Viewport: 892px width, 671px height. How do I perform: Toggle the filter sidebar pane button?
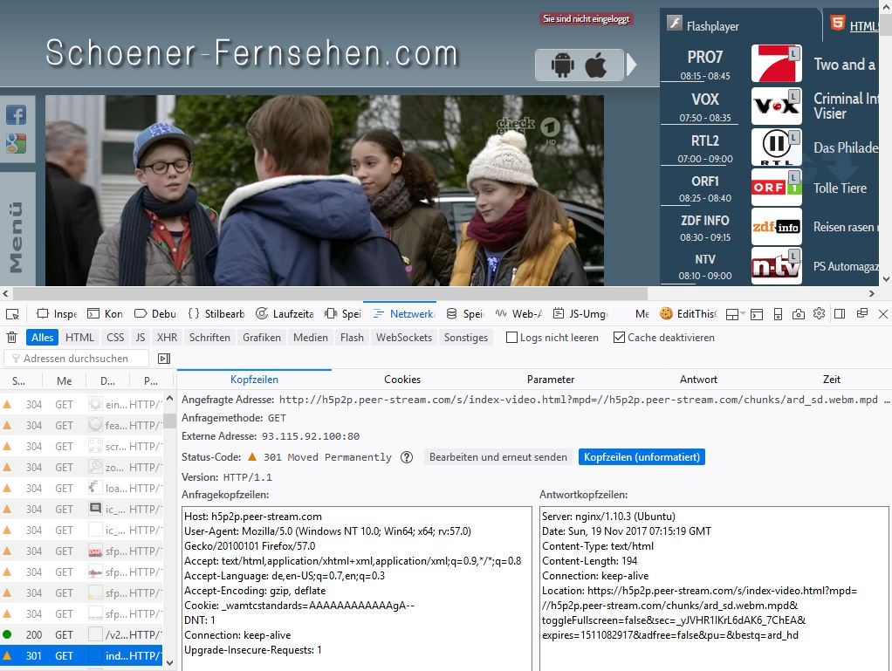click(x=164, y=359)
